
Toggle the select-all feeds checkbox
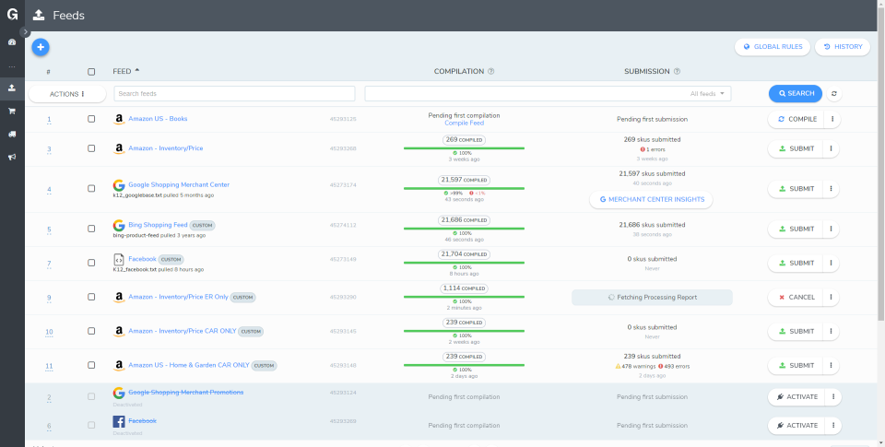[91, 72]
